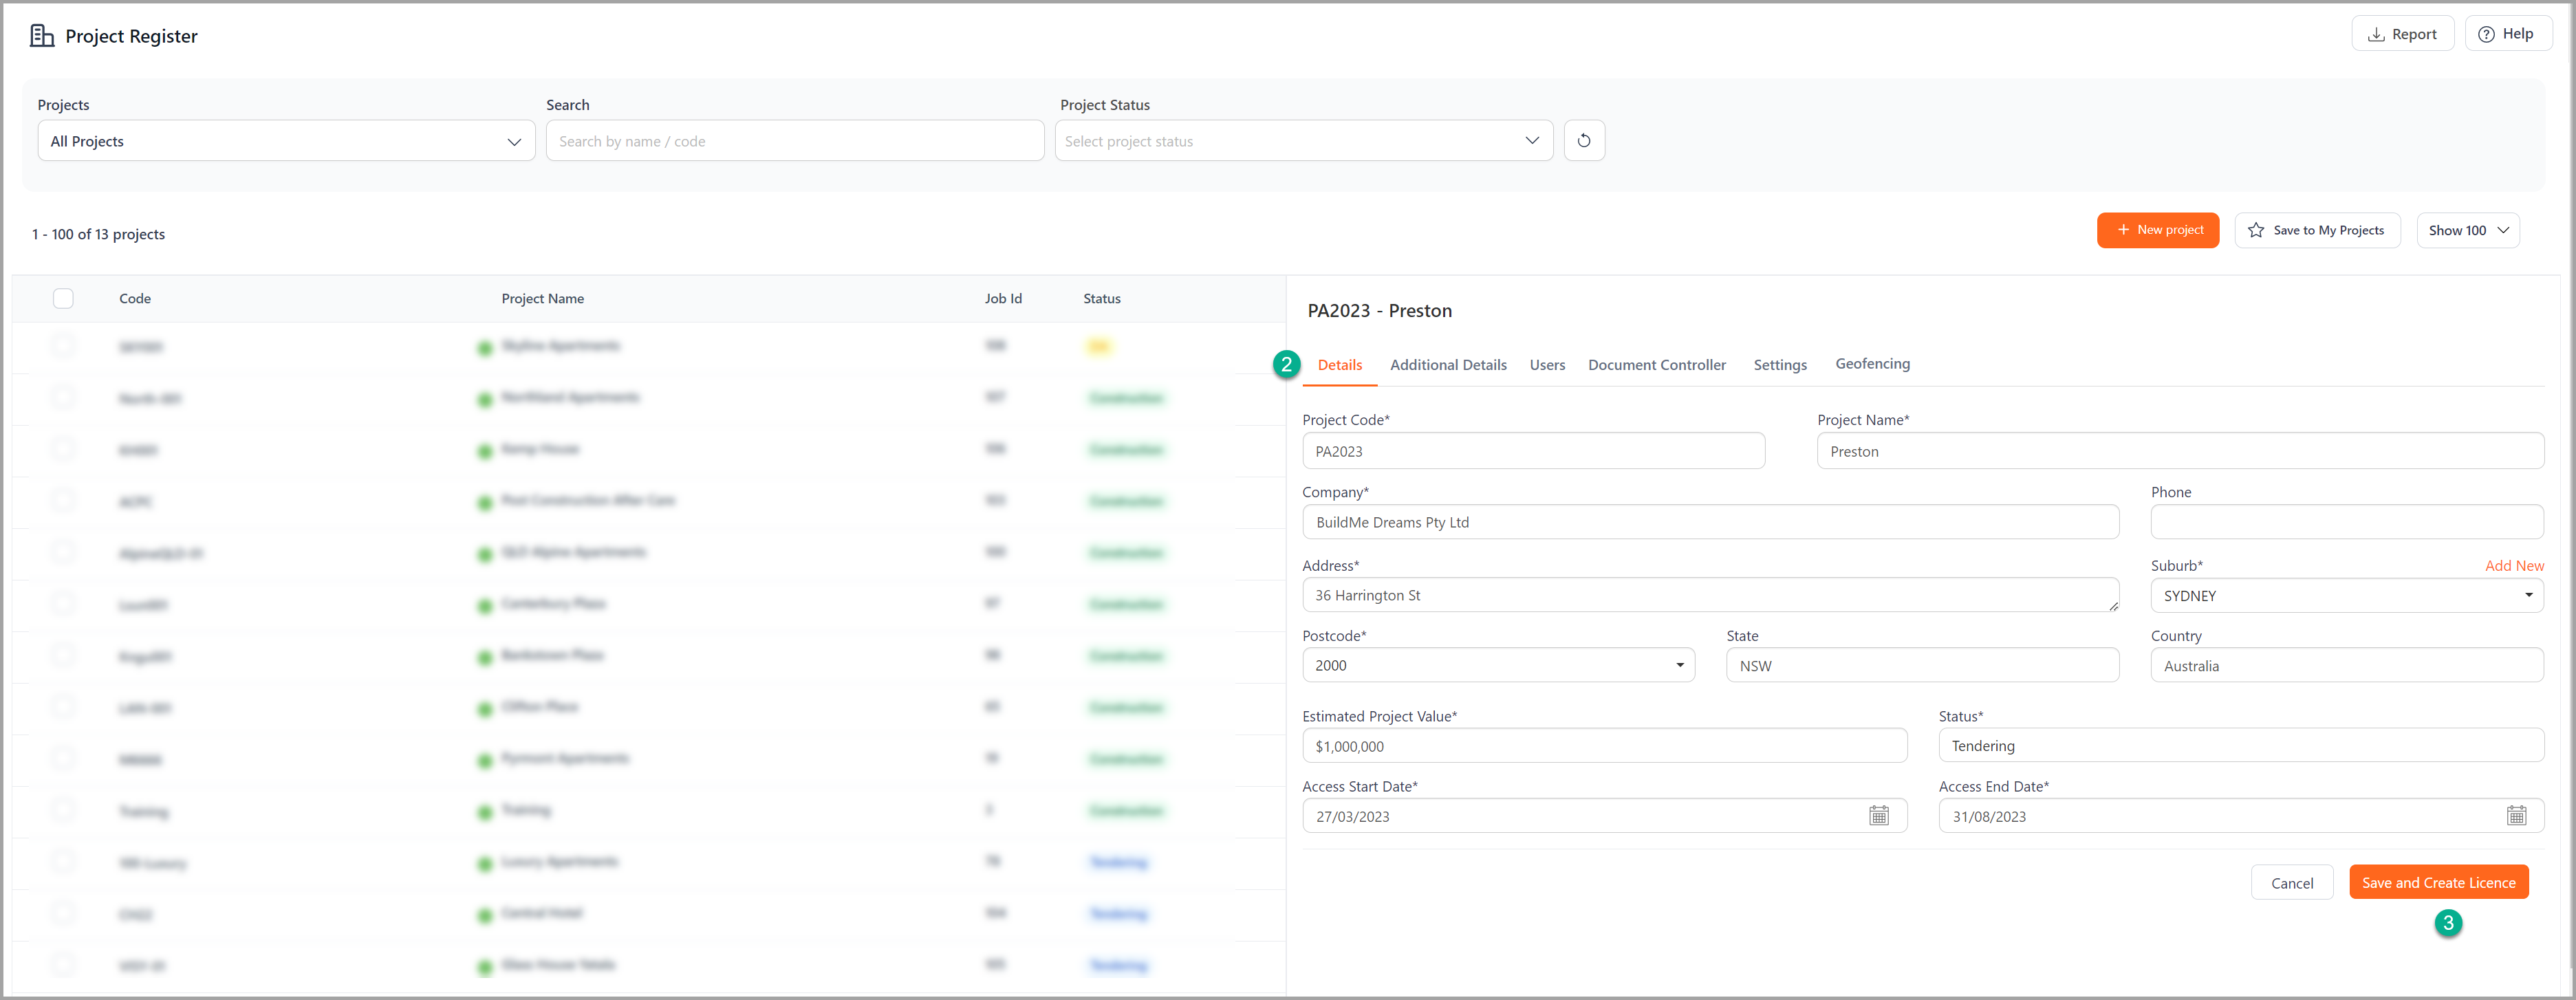The width and height of the screenshot is (2576, 1000).
Task: Click Save and Create Licence button
Action: coord(2438,883)
